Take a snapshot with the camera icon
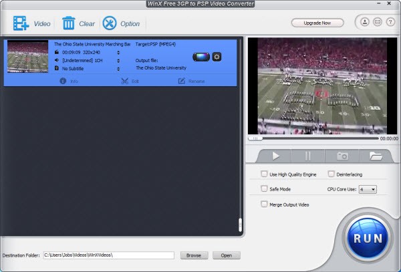The height and width of the screenshot is (272, 401). pyautogui.click(x=342, y=156)
